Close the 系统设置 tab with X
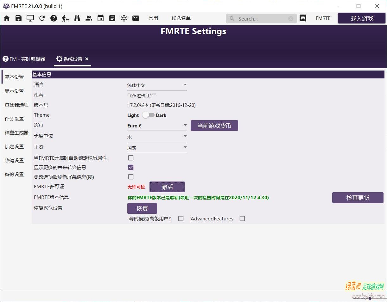This screenshot has height=302, width=387. click(x=87, y=59)
